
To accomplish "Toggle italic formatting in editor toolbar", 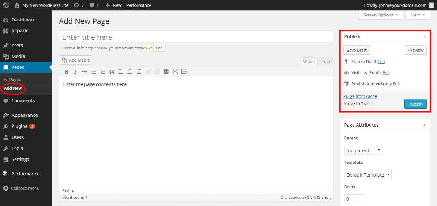I will click(75, 72).
